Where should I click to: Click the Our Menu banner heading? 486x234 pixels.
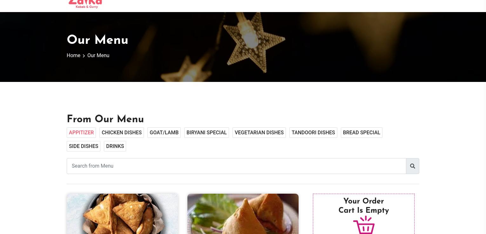[x=98, y=40]
